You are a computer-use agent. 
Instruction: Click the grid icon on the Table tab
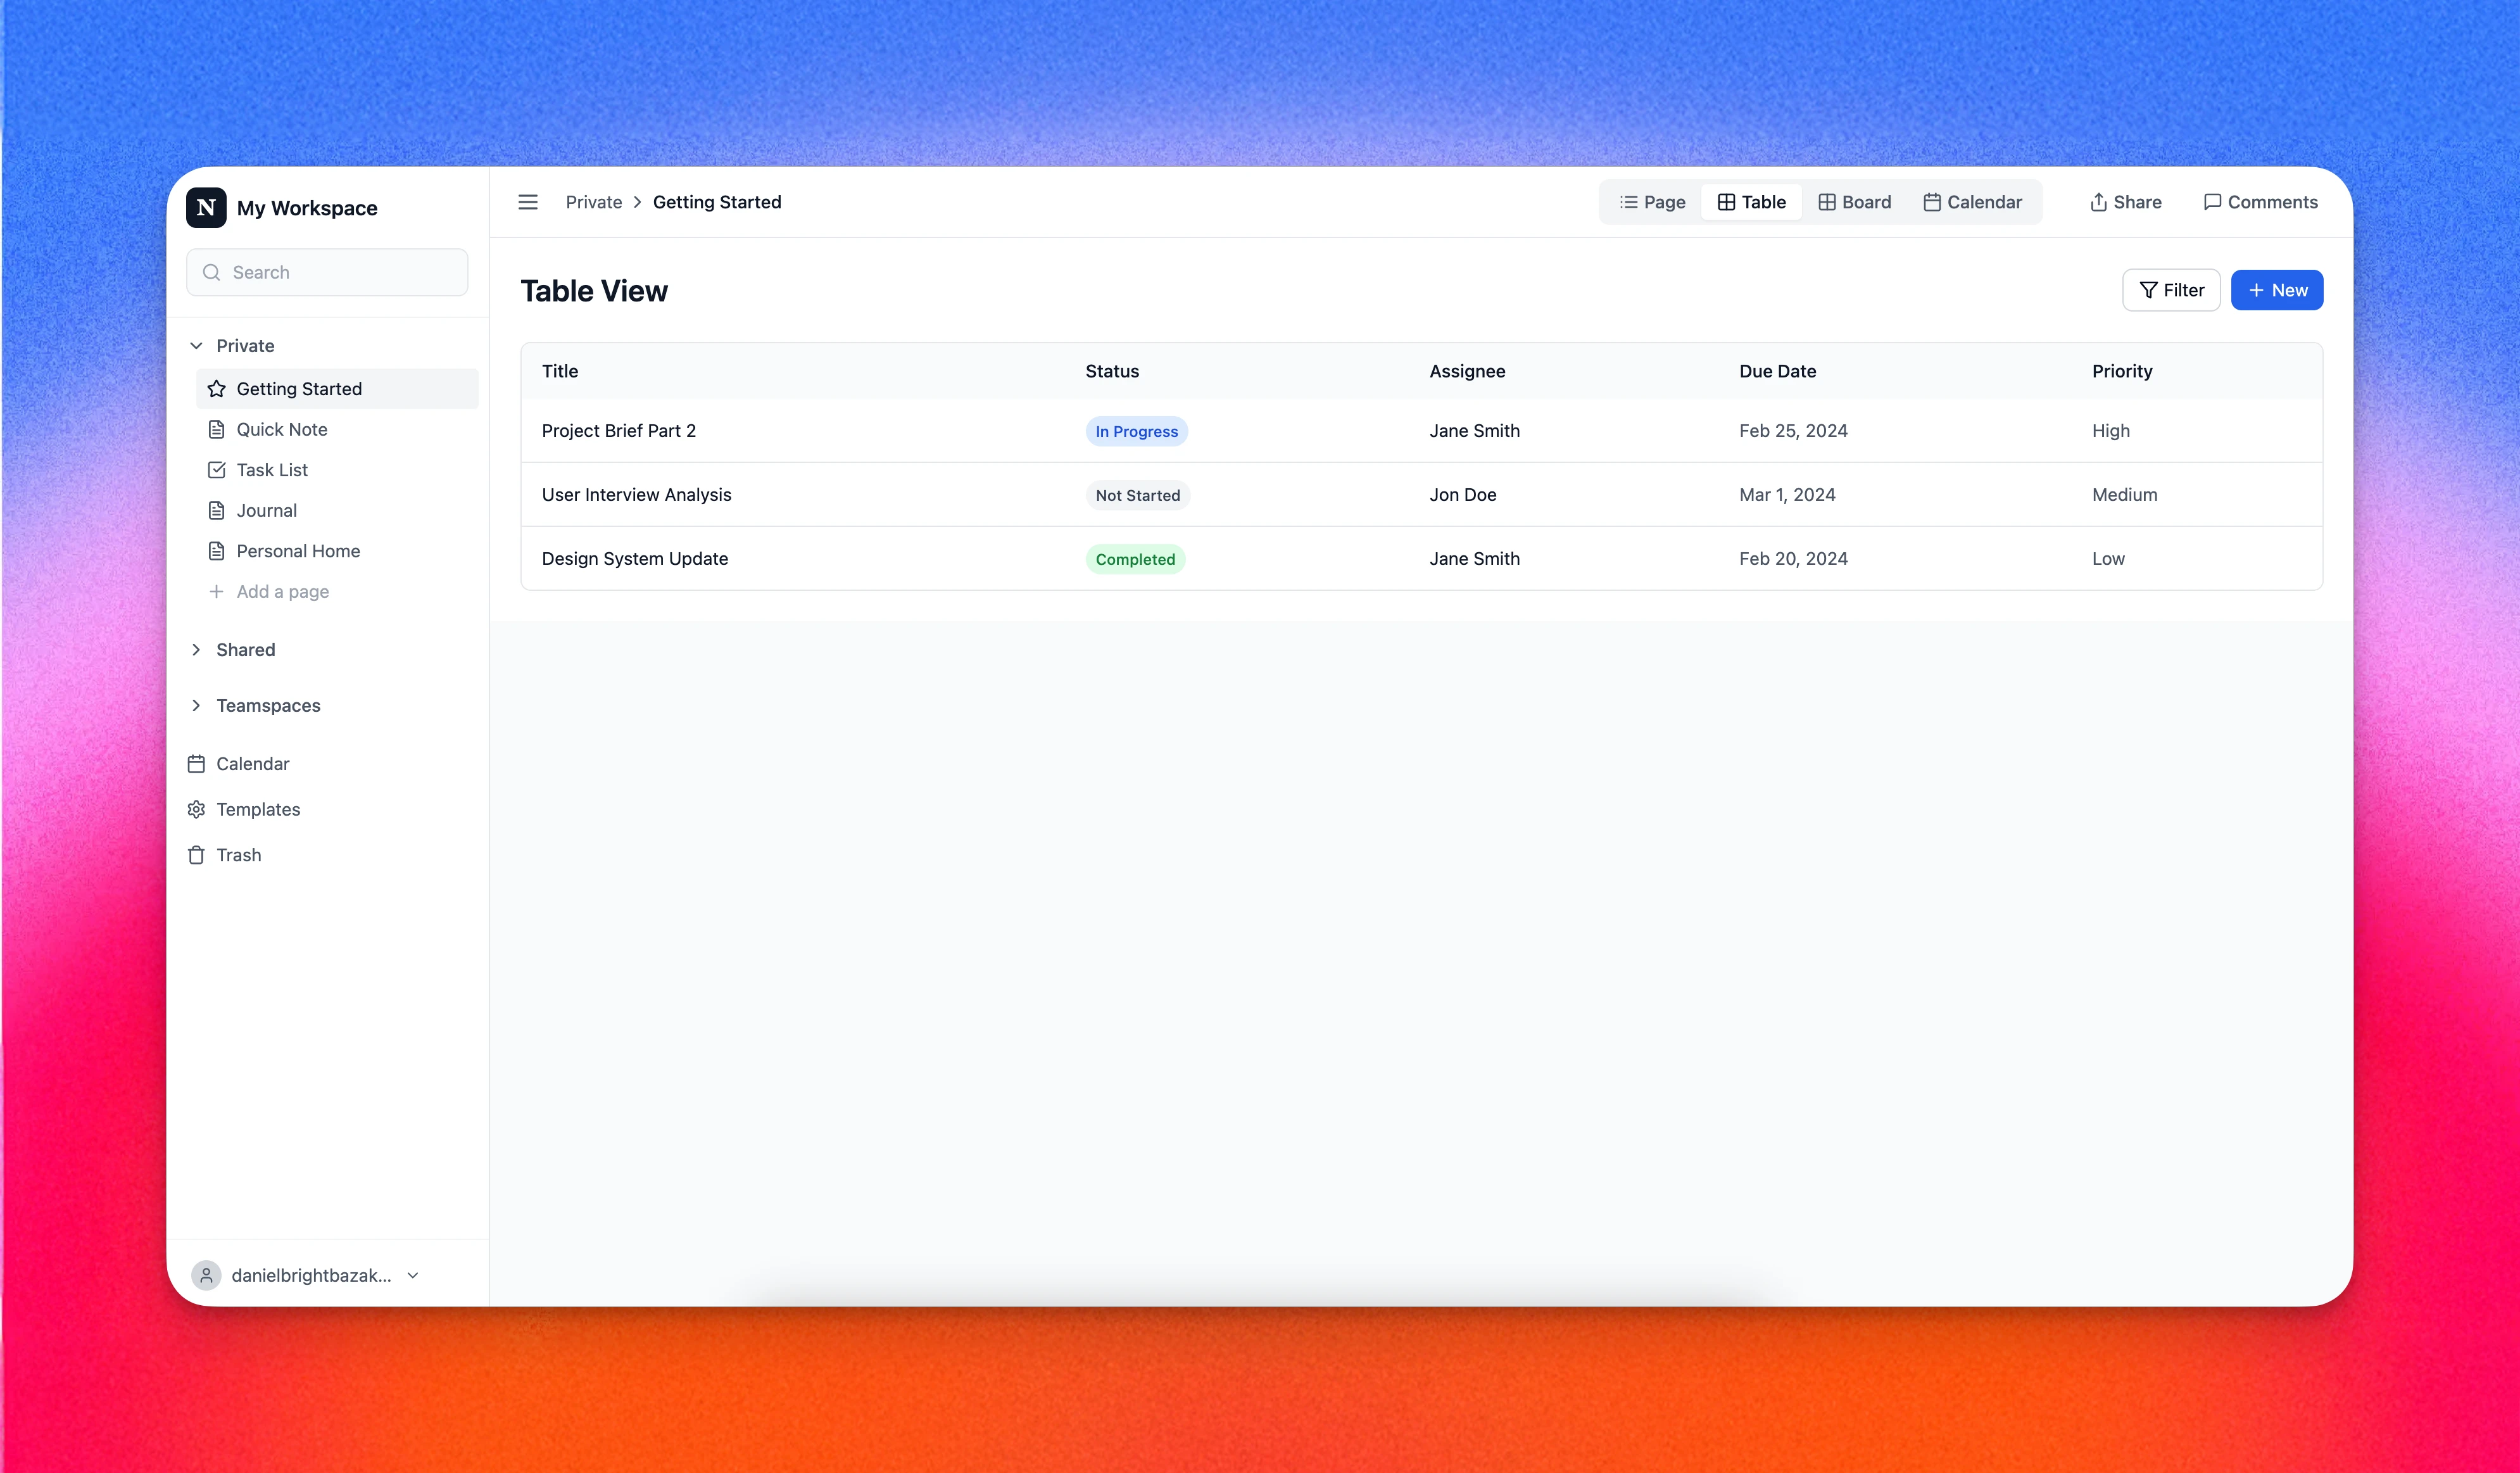point(1726,202)
